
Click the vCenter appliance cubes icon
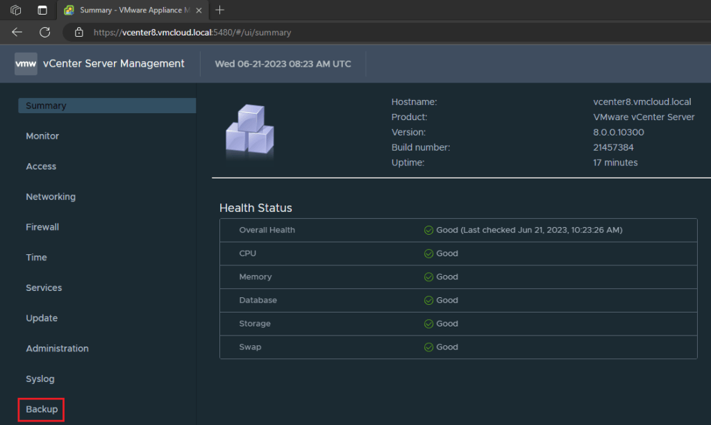pos(250,130)
